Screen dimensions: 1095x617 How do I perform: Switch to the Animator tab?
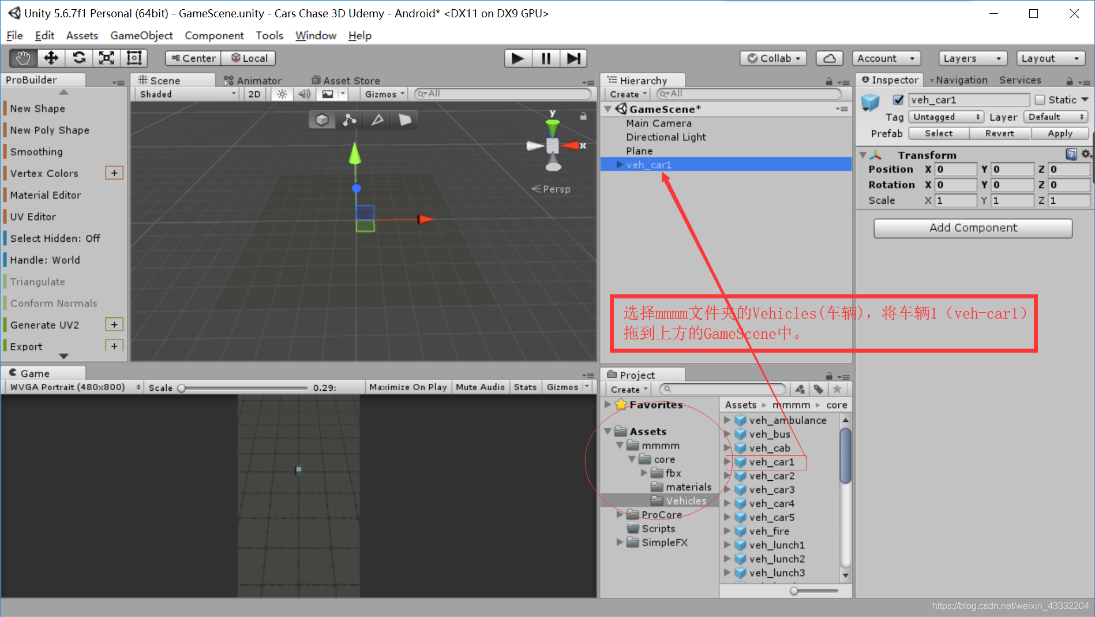(252, 81)
